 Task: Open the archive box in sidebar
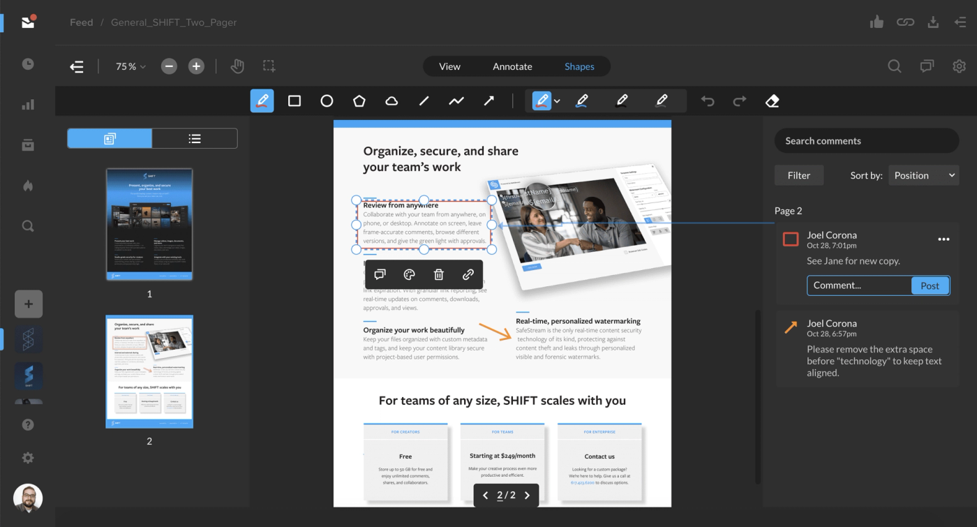click(28, 145)
